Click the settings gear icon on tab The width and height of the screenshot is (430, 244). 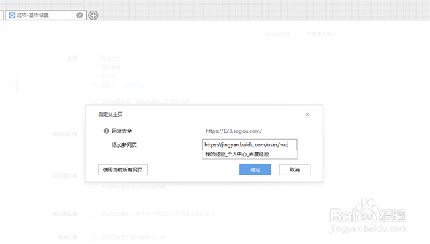[12, 15]
